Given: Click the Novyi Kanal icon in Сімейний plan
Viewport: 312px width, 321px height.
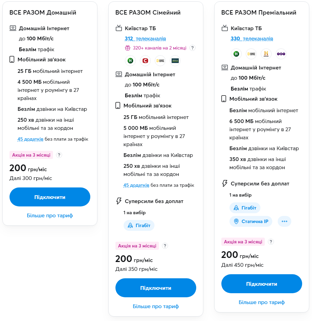Looking at the screenshot, I should click(x=130, y=61).
